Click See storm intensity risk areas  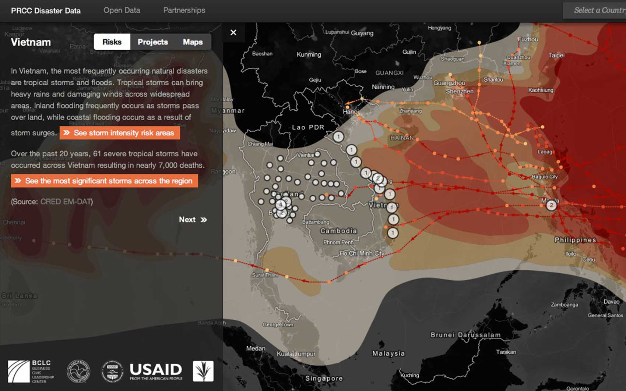(x=120, y=133)
